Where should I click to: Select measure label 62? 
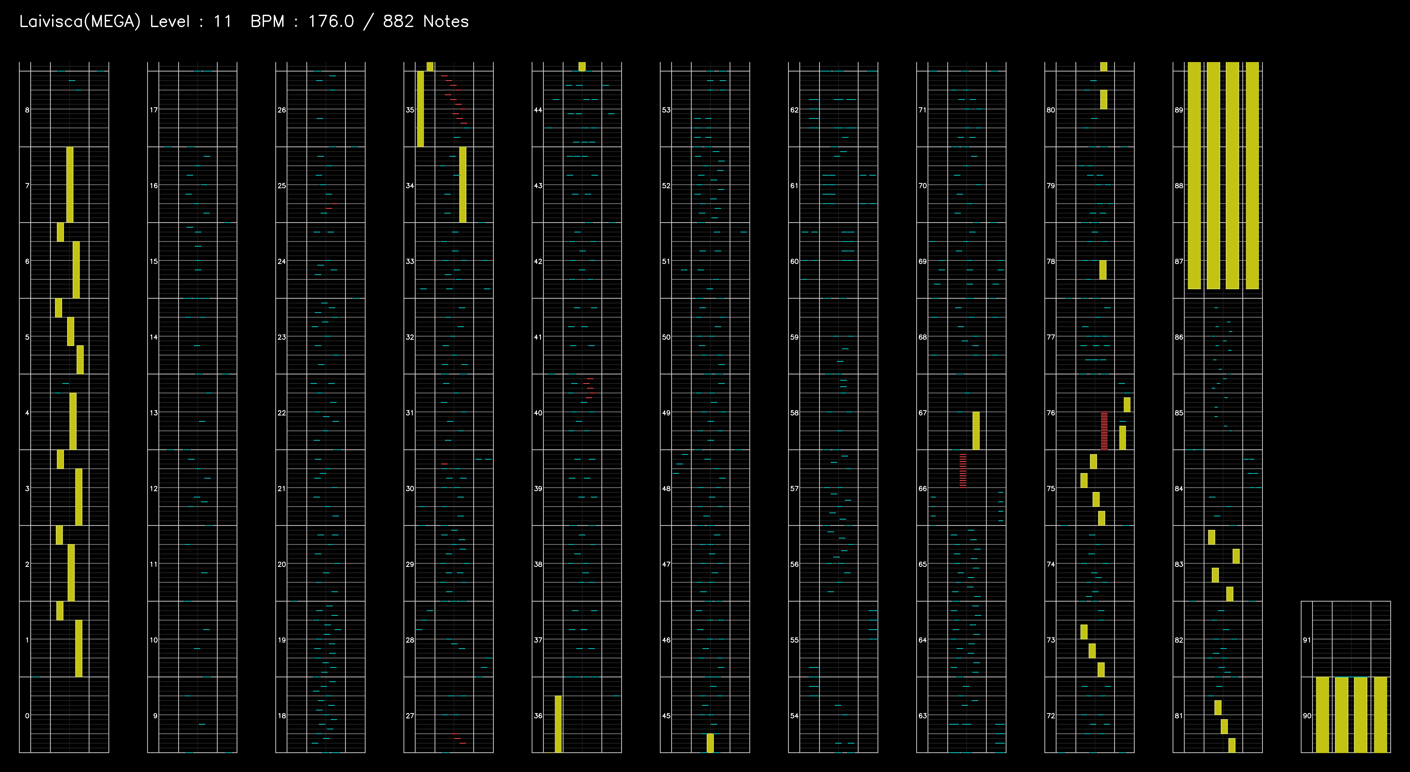(794, 110)
